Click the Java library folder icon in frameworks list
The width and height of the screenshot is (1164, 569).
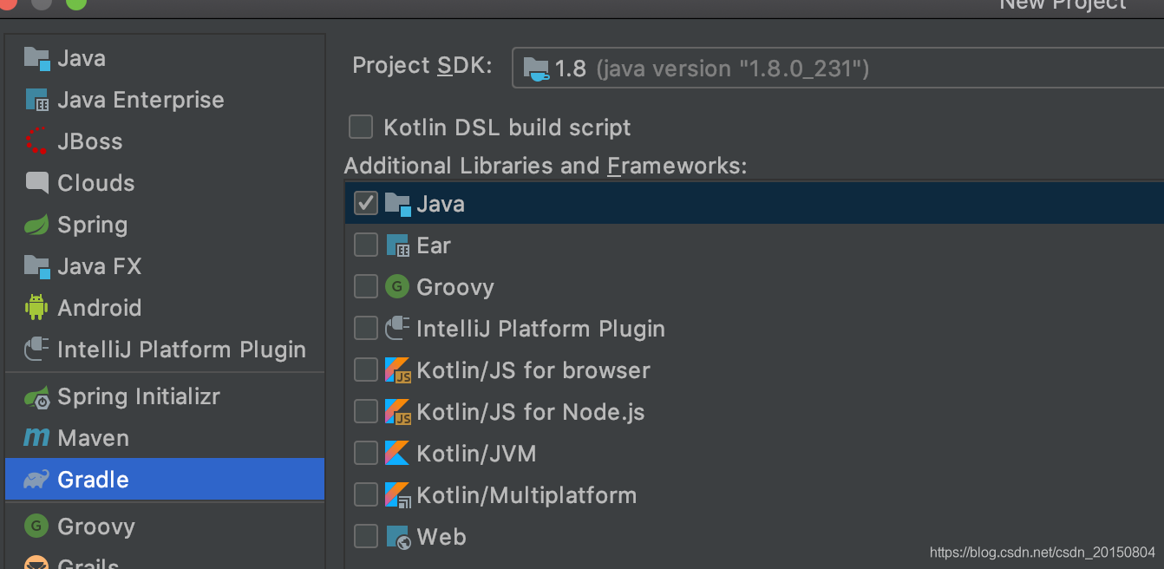pos(397,204)
